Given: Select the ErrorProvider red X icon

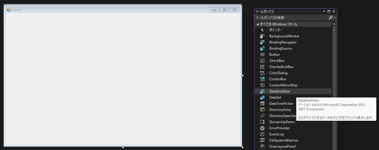Looking at the screenshot, I should click(x=262, y=128).
